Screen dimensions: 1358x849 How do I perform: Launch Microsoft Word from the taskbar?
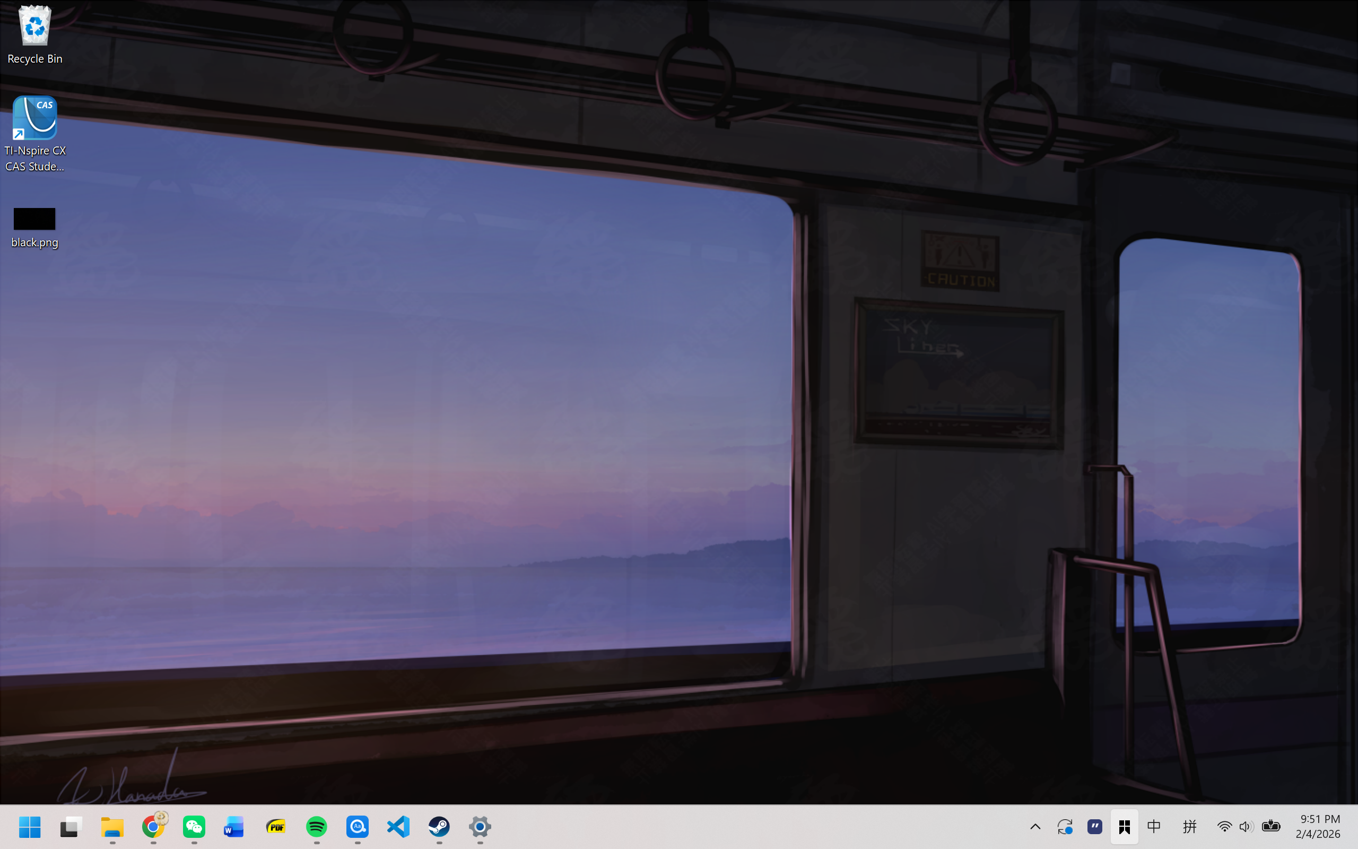[234, 827]
